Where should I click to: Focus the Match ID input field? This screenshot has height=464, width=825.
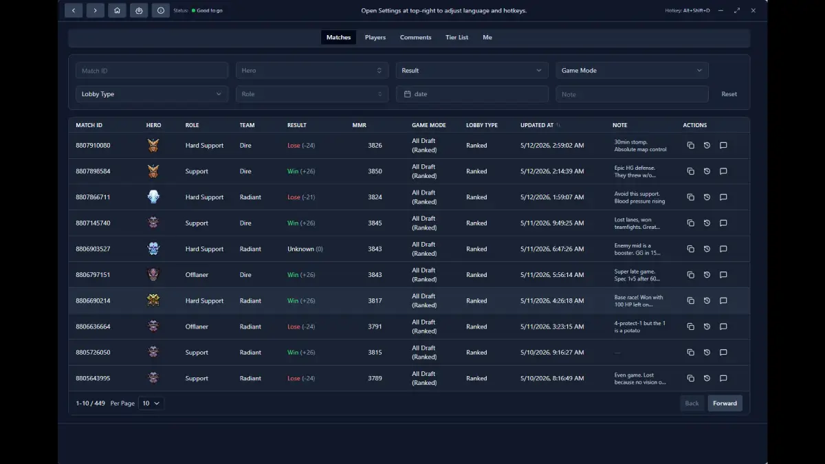152,70
